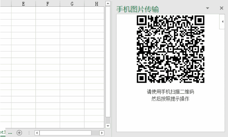Image resolution: width=228 pixels, height=137 pixels.
Task: Click the horizontal scrollbar thumb
Action: 65,133
